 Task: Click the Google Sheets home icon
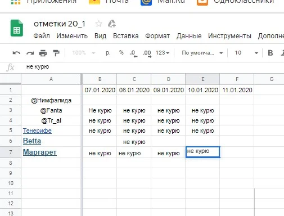click(17, 28)
